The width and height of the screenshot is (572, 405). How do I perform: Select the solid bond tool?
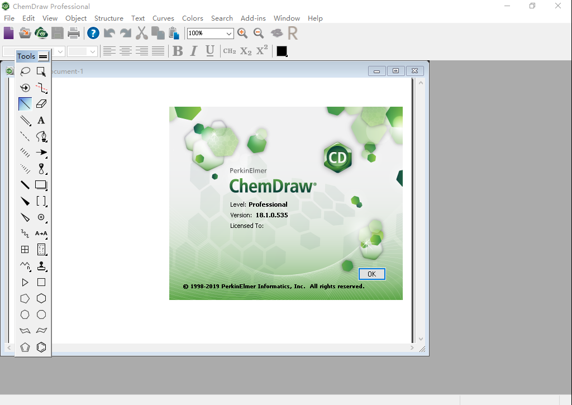(x=25, y=103)
